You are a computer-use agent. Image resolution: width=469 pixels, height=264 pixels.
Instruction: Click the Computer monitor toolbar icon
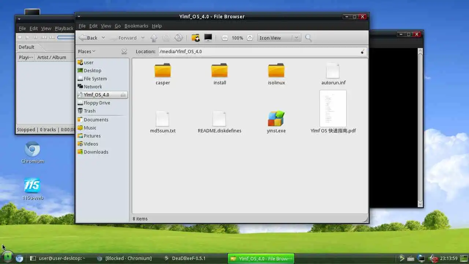(208, 37)
